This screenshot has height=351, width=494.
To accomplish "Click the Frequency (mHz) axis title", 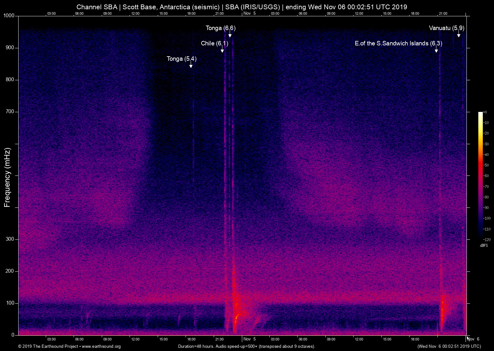I will point(7,177).
